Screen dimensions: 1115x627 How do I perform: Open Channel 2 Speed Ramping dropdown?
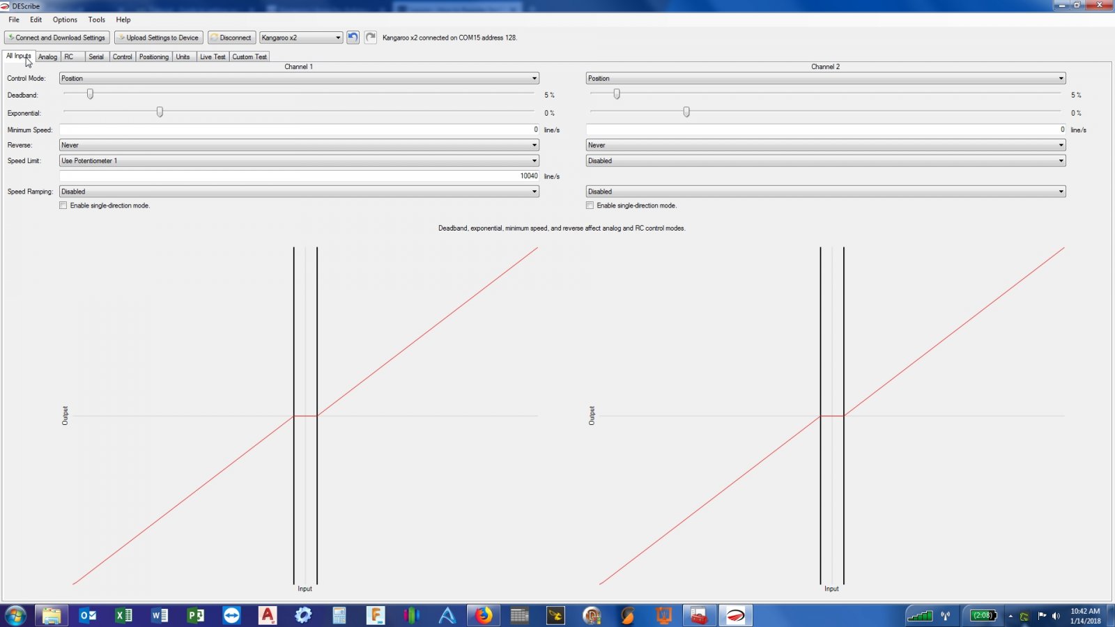826,192
